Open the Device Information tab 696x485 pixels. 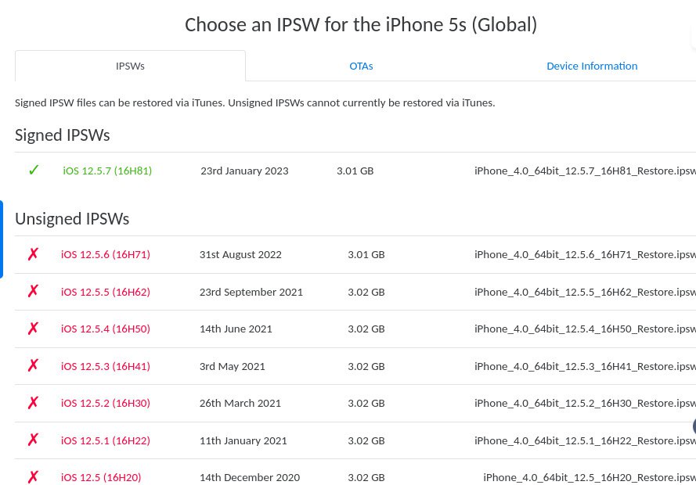591,66
